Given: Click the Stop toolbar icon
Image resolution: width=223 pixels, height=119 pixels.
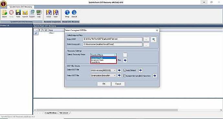Looking at the screenshot, I should 11,14.
